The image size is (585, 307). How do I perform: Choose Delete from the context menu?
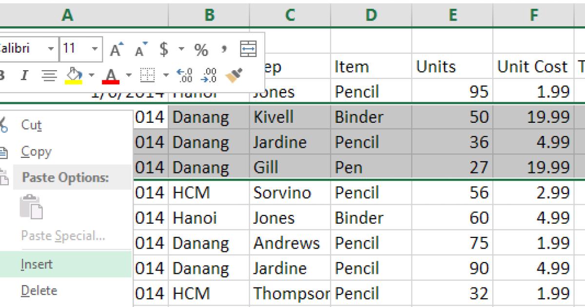point(39,290)
